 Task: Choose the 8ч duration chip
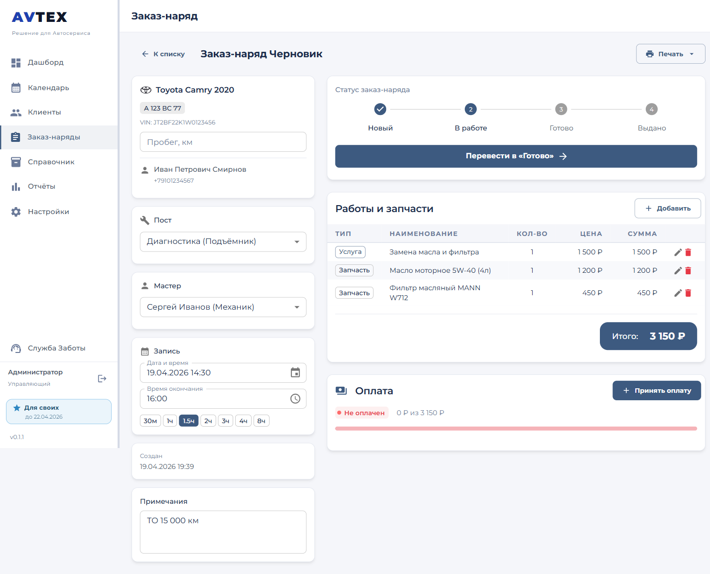point(261,421)
